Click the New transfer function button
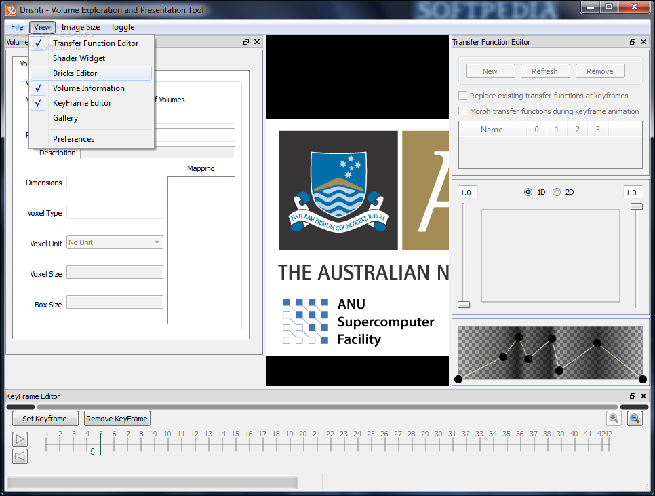The image size is (655, 496). [x=490, y=71]
